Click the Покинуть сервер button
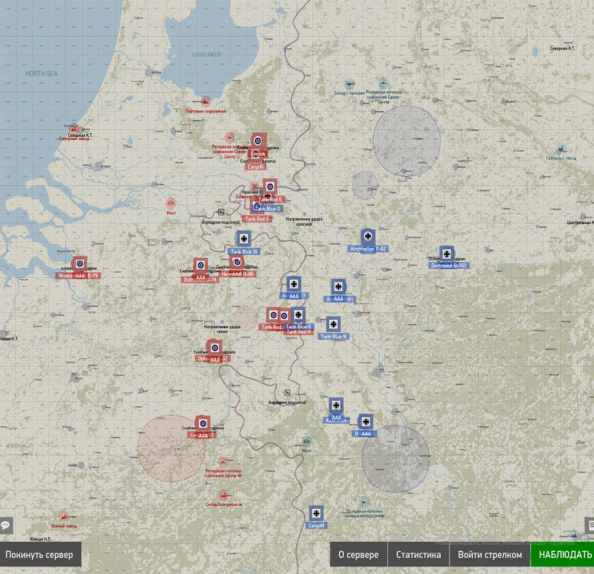 click(x=40, y=554)
